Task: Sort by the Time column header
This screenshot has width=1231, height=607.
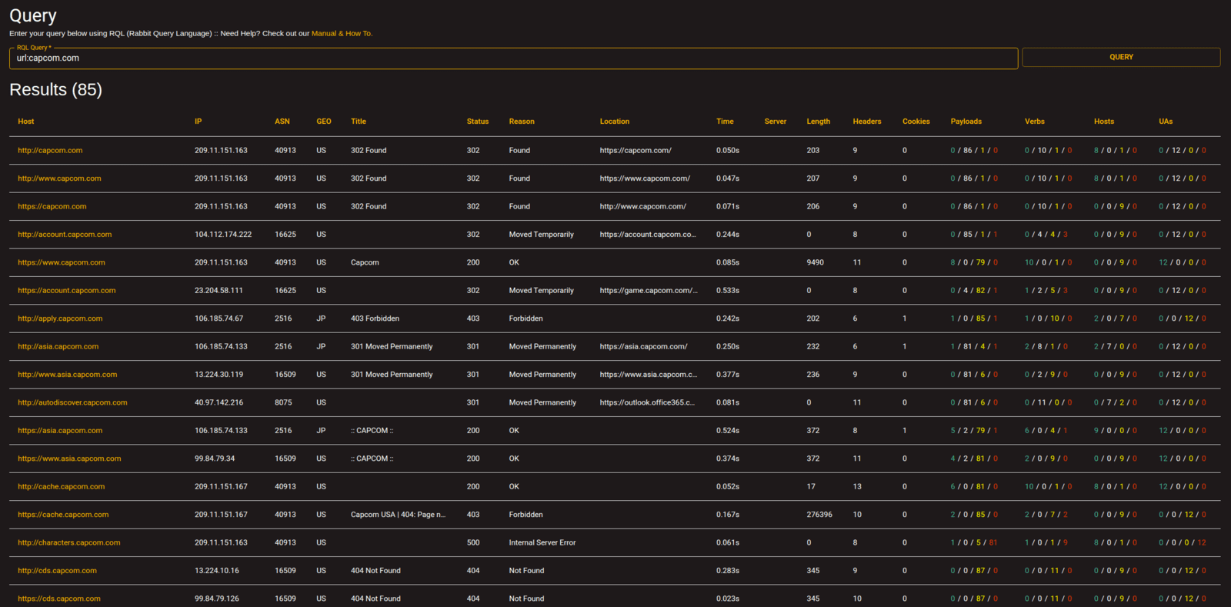Action: click(x=725, y=122)
